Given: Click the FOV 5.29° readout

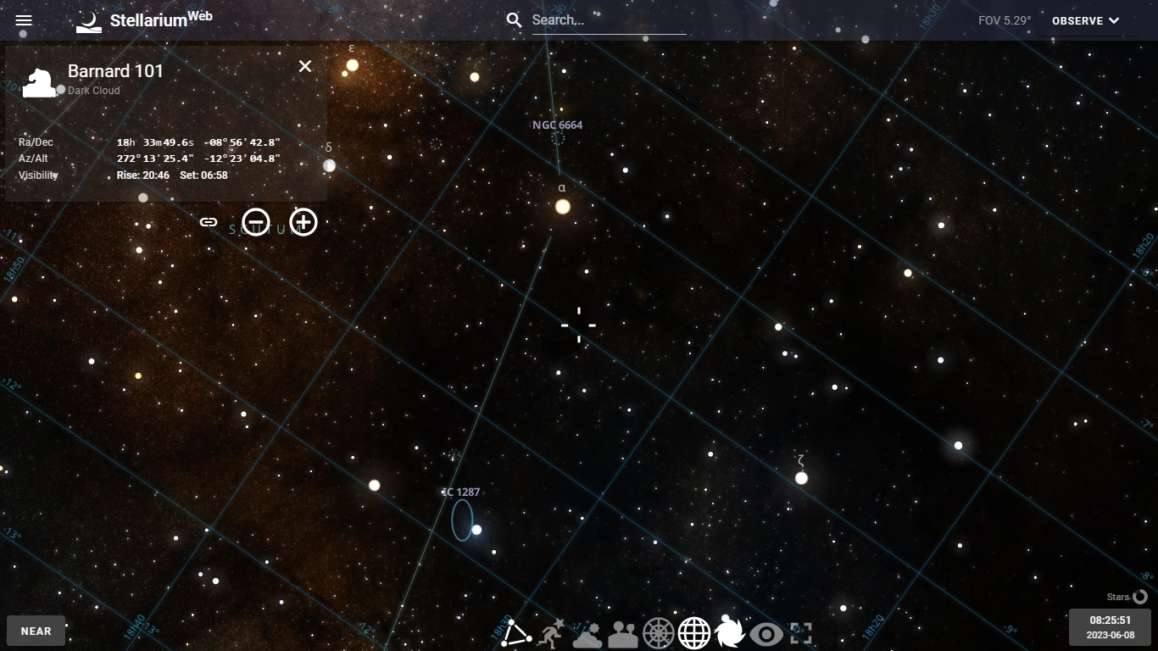Looking at the screenshot, I should coord(1005,20).
